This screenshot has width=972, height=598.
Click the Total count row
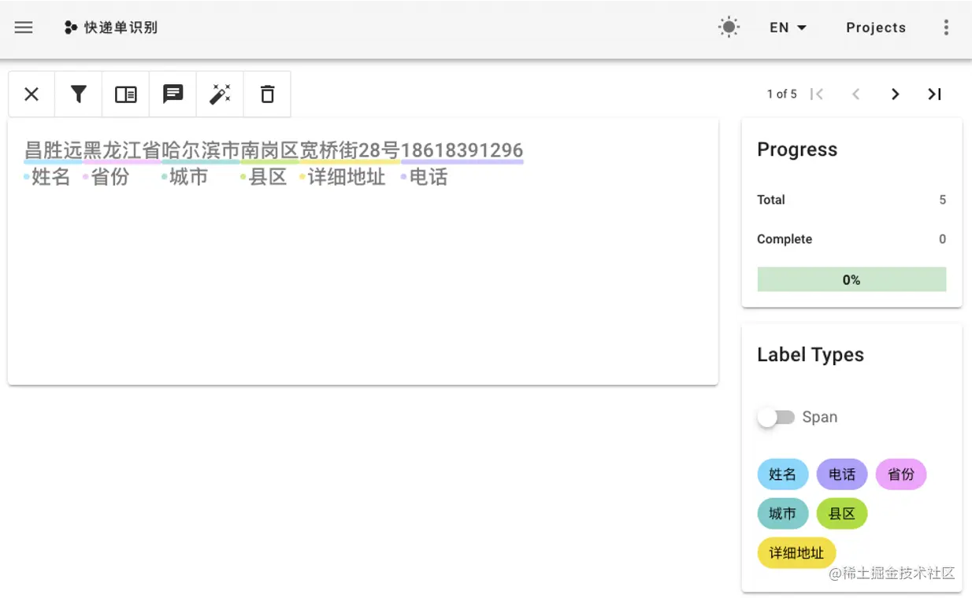pyautogui.click(x=851, y=200)
